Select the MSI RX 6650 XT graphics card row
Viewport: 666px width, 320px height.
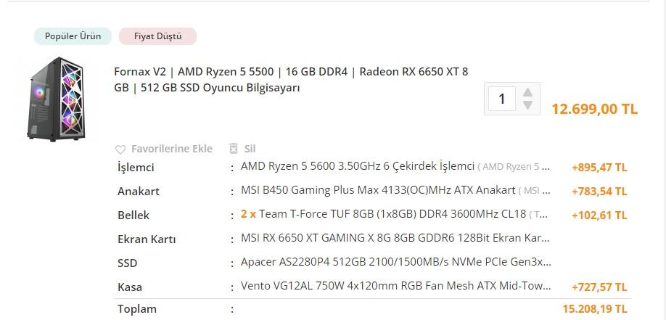click(395, 239)
